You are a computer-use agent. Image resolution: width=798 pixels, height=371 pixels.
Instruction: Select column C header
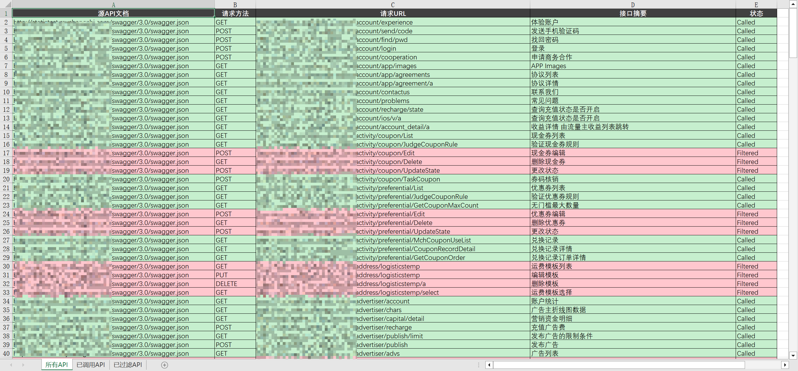393,5
